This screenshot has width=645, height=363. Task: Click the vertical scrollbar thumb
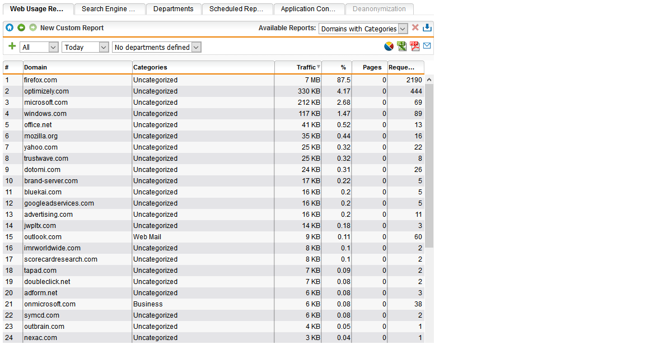coord(429,166)
